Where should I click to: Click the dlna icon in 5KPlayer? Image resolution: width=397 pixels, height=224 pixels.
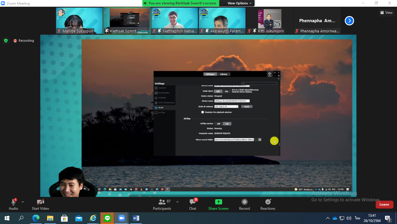pos(270,74)
